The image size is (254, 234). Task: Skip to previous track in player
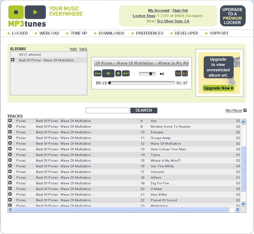coord(98,73)
